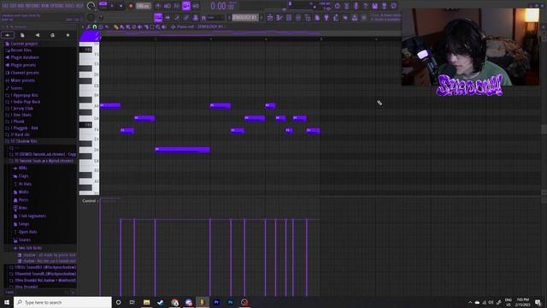Click the piano roll horizontal scrollbar
Image resolution: width=547 pixels, height=308 pixels.
pyautogui.click(x=250, y=33)
